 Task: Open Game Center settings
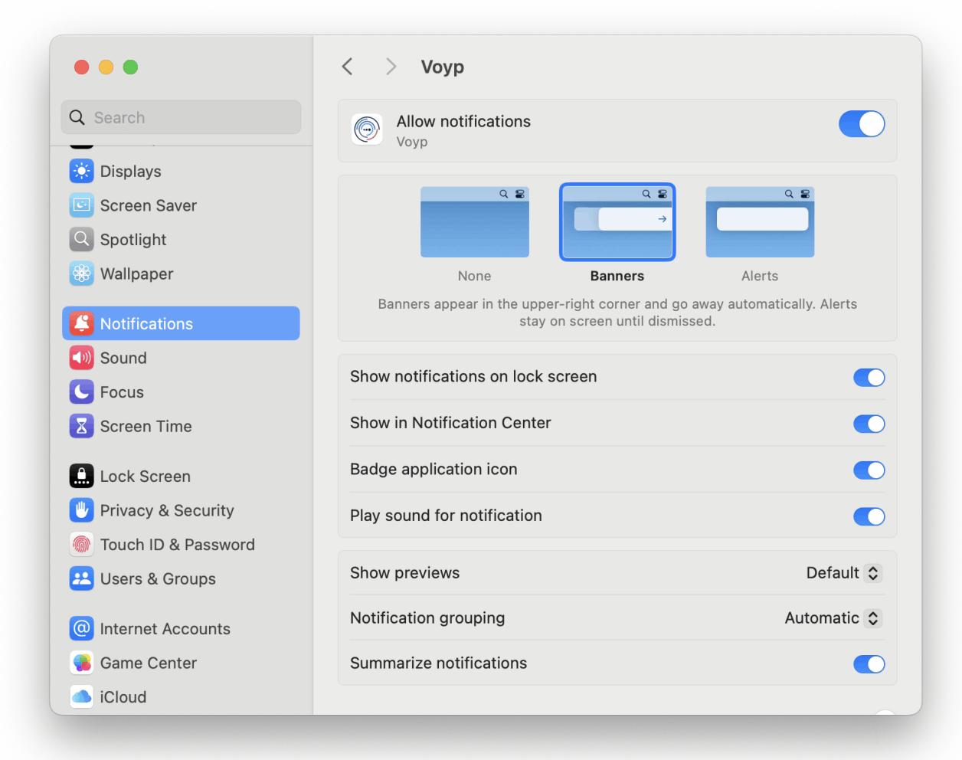[148, 663]
